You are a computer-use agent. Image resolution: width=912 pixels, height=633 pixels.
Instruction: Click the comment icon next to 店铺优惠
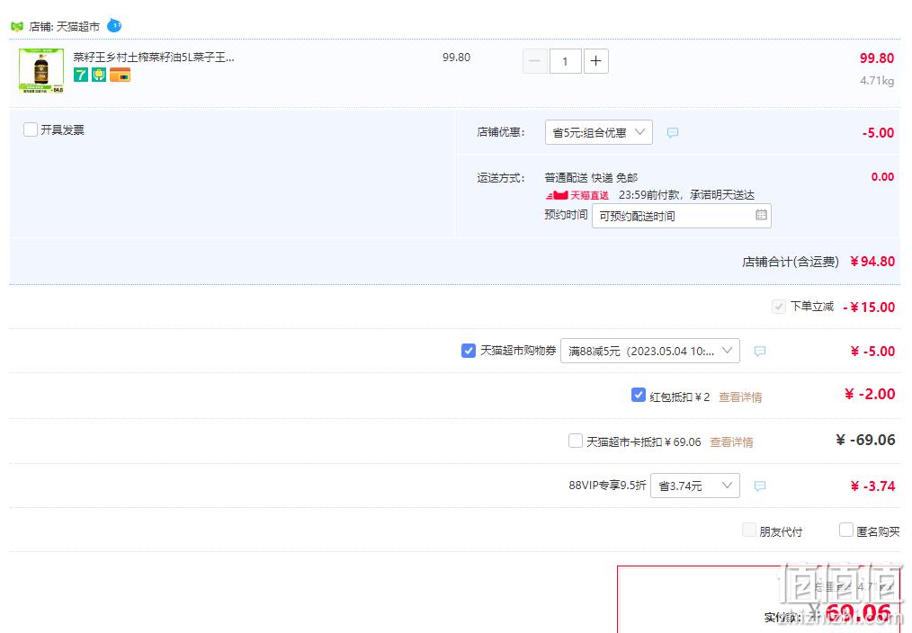tap(673, 132)
